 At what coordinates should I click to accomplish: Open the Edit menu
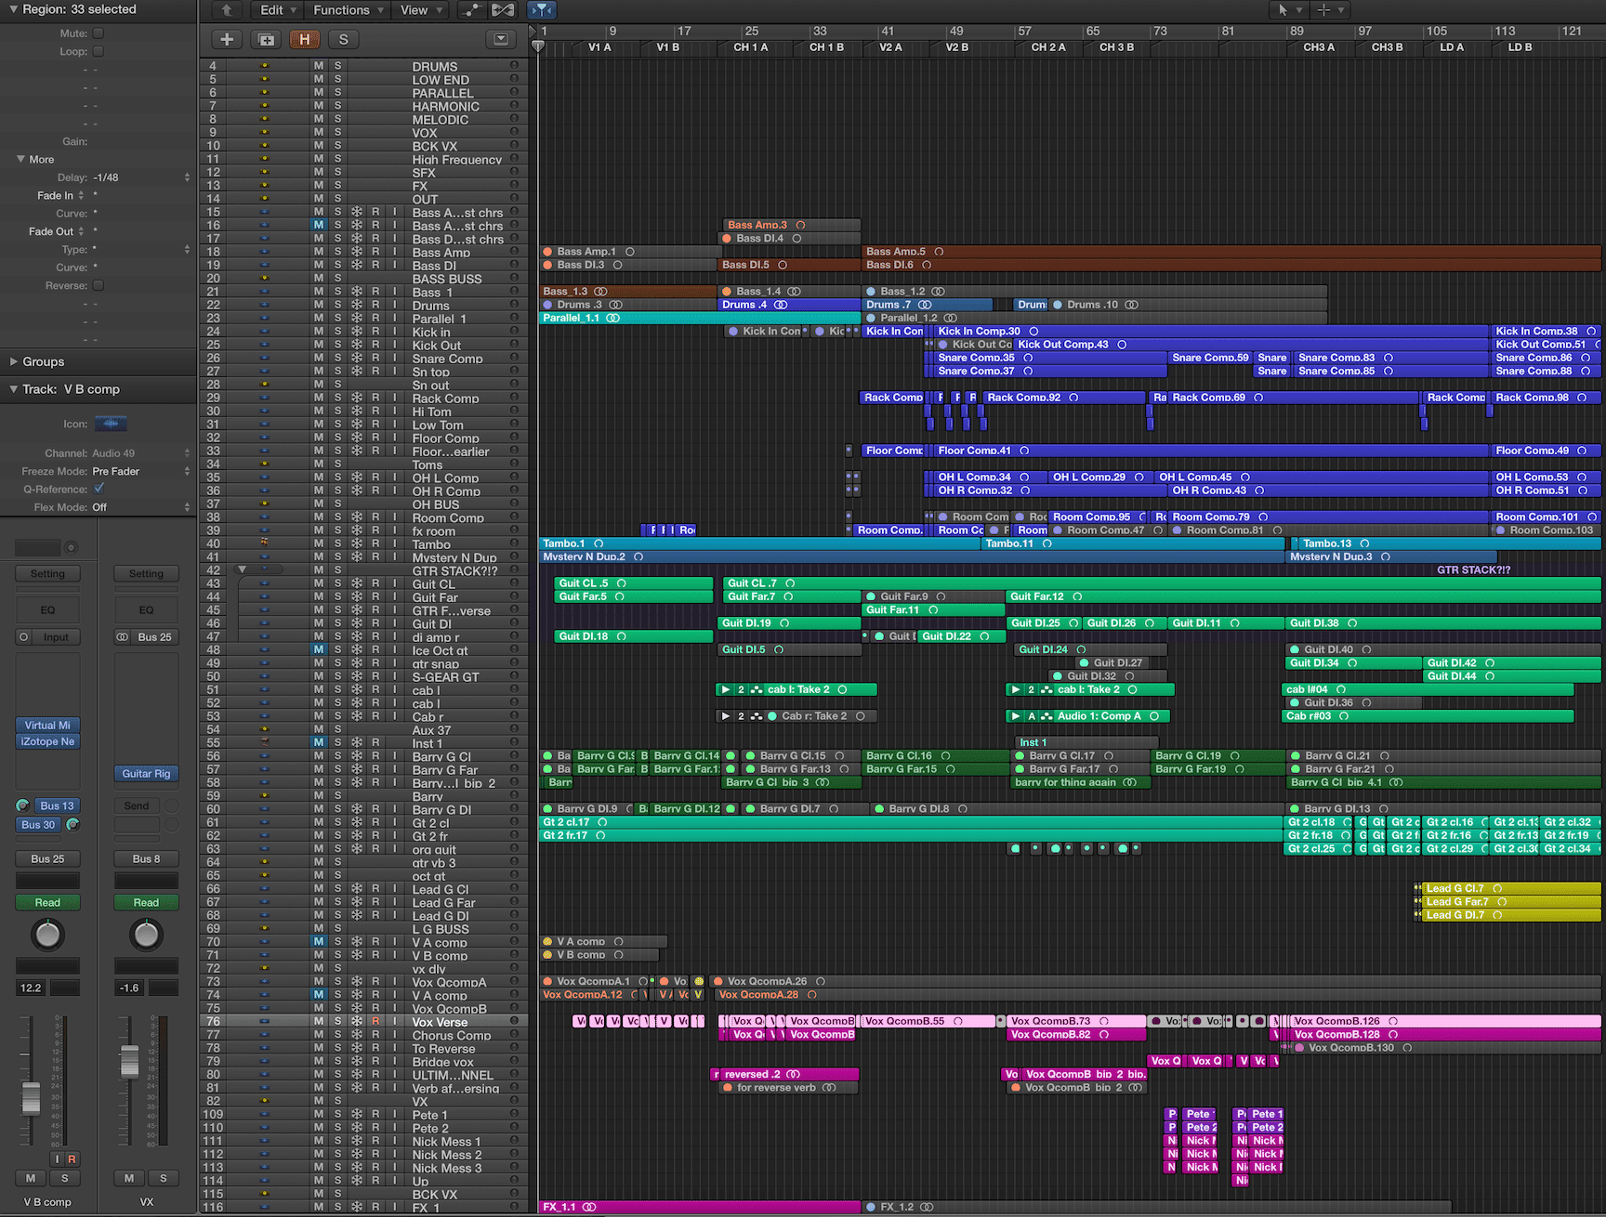(278, 10)
